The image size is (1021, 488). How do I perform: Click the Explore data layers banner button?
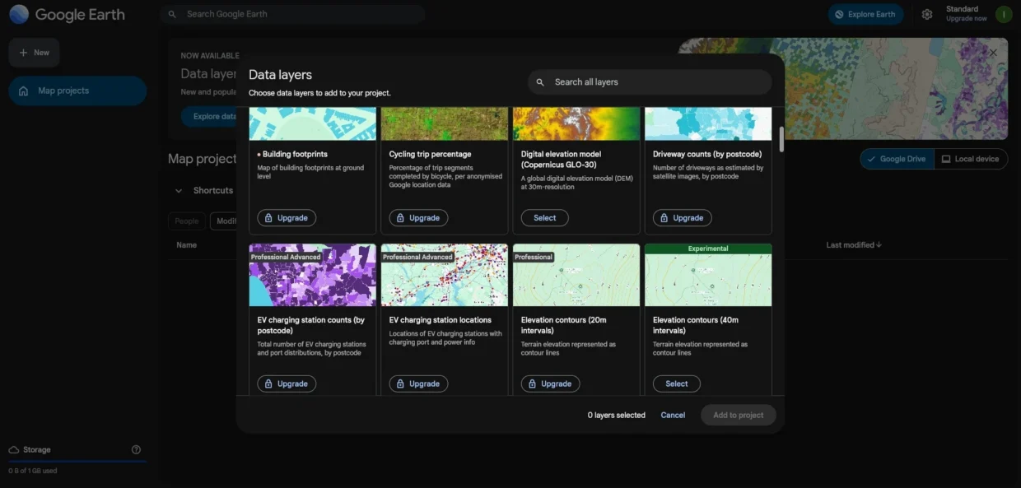point(214,117)
